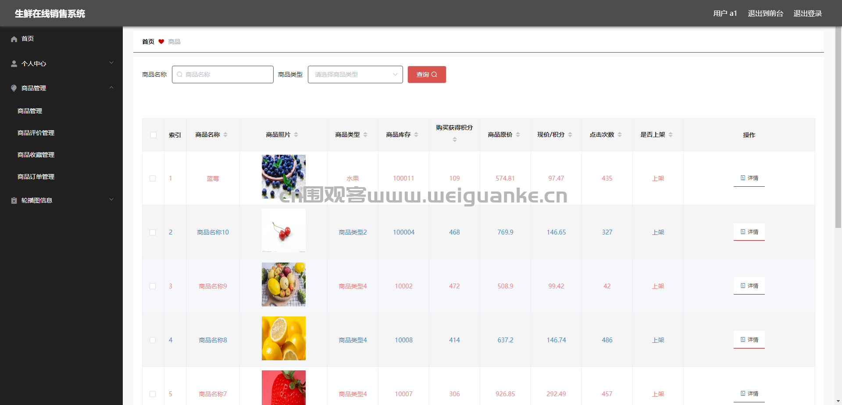Click the user icon beside 个人中心
Screen dimensions: 842x405
[14, 64]
